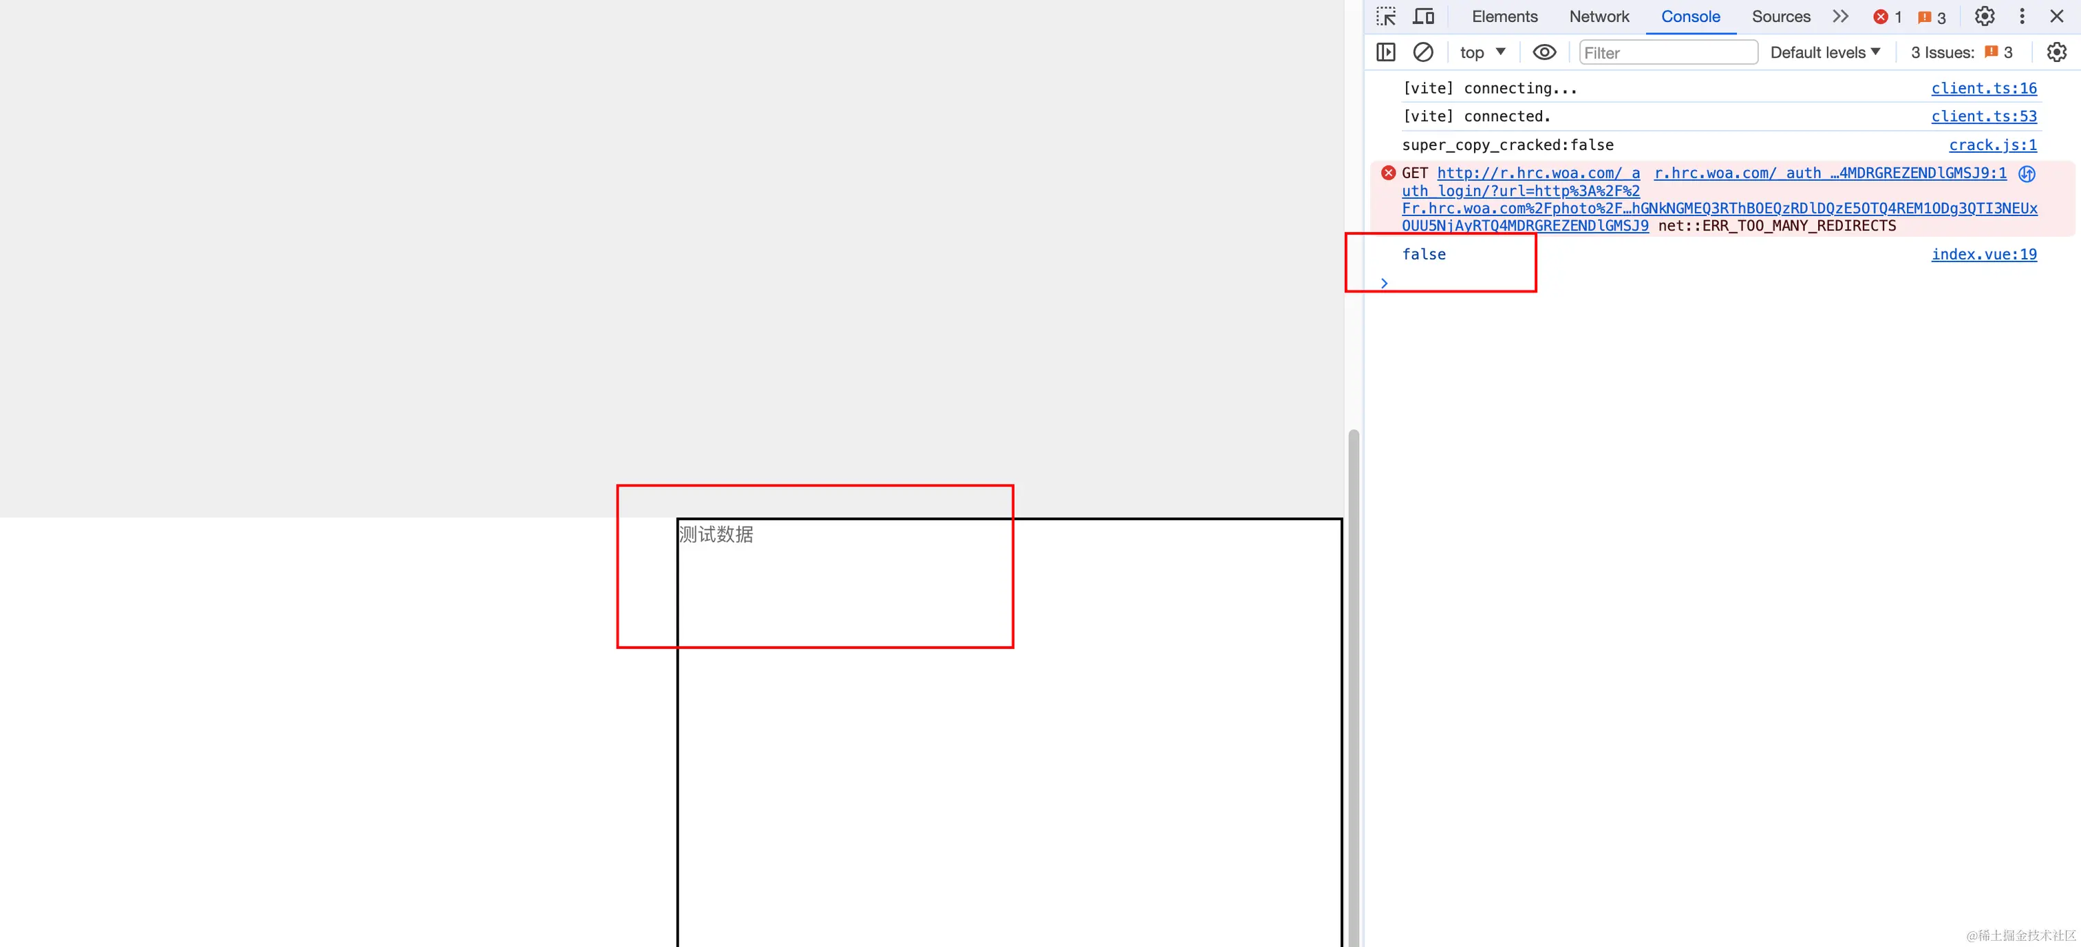Click the replay request icon on the error row
The width and height of the screenshot is (2081, 947).
click(2026, 173)
